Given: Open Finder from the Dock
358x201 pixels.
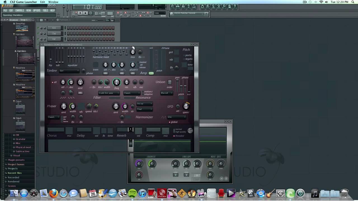Looking at the screenshot, I should [x=14, y=193].
